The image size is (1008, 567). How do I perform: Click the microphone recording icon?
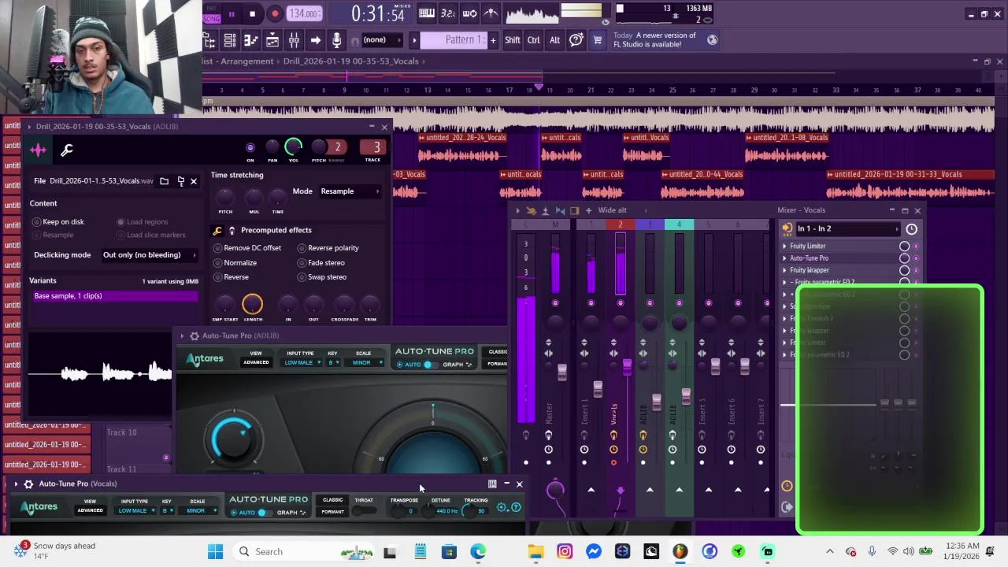(336, 40)
